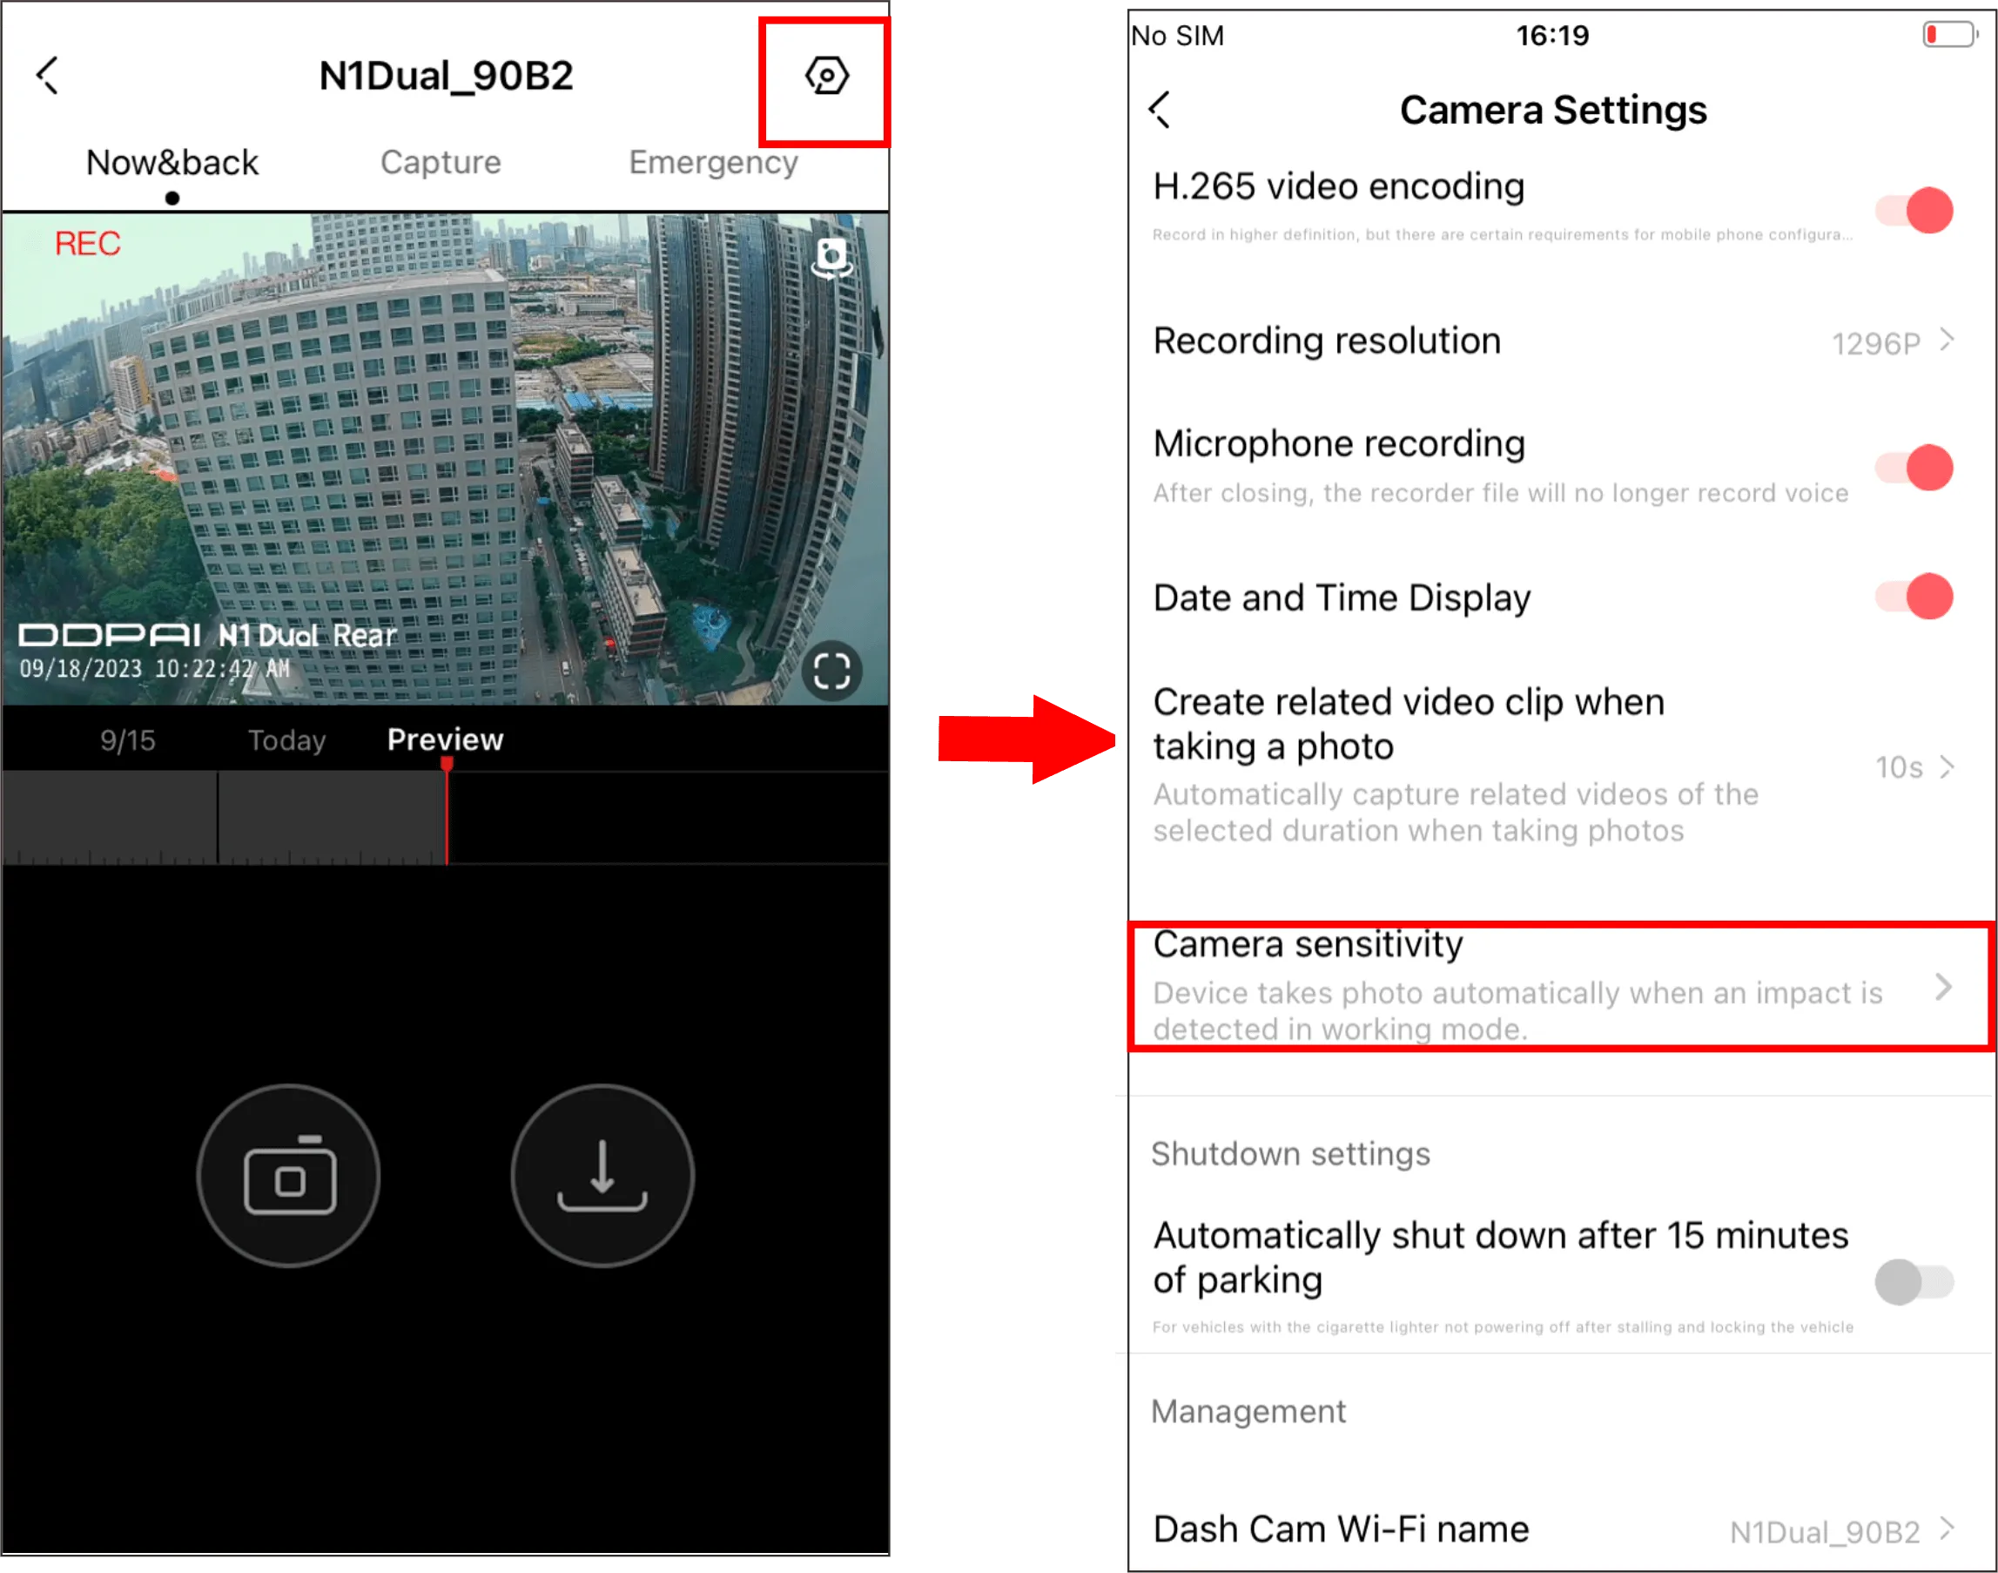Tap the 1296P resolution value
This screenshot has width=1998, height=1573.
(x=1875, y=343)
